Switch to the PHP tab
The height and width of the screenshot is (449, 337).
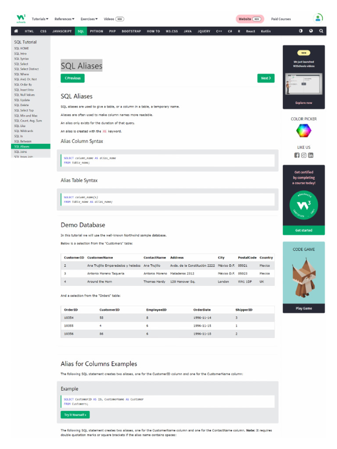click(x=112, y=31)
